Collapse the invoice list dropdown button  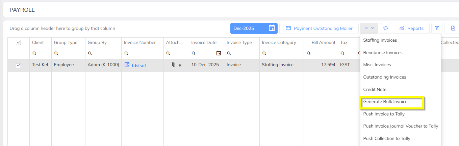[x=369, y=29]
